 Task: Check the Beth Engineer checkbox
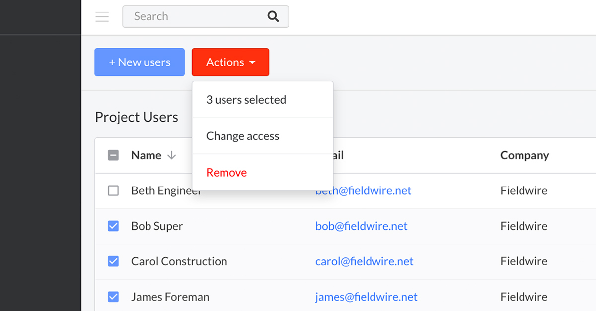(x=113, y=190)
